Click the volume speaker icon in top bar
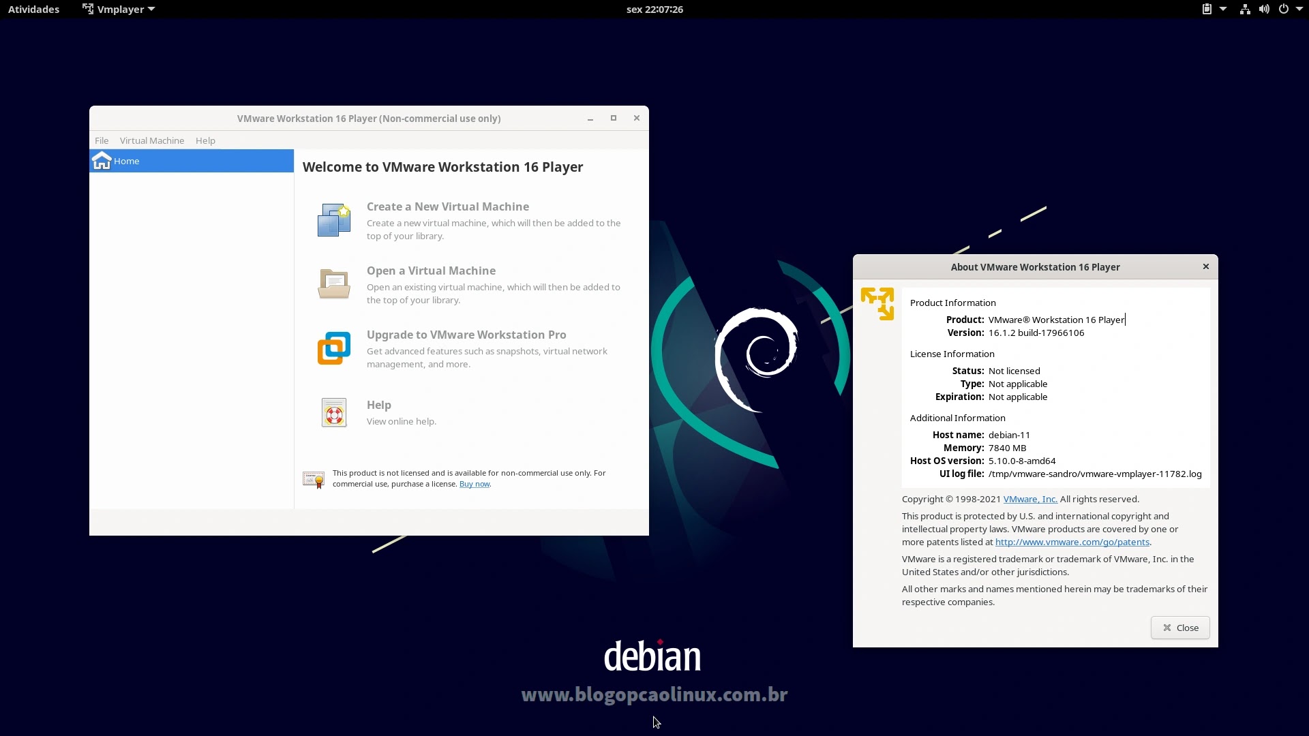 pyautogui.click(x=1264, y=10)
